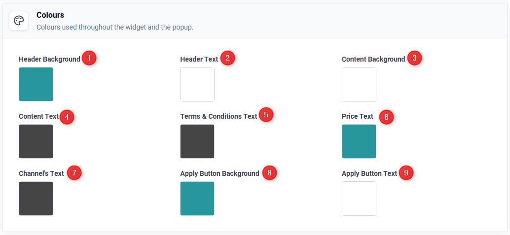Open the Apply Button Text white swatch
Image resolution: width=510 pixels, height=235 pixels.
359,199
